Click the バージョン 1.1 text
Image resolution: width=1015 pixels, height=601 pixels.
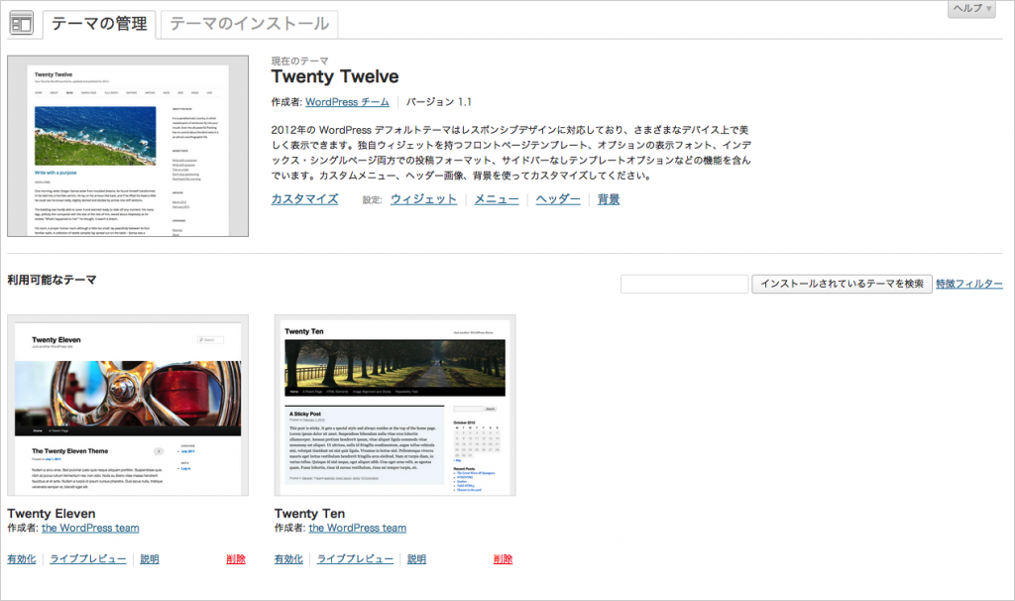pyautogui.click(x=439, y=102)
